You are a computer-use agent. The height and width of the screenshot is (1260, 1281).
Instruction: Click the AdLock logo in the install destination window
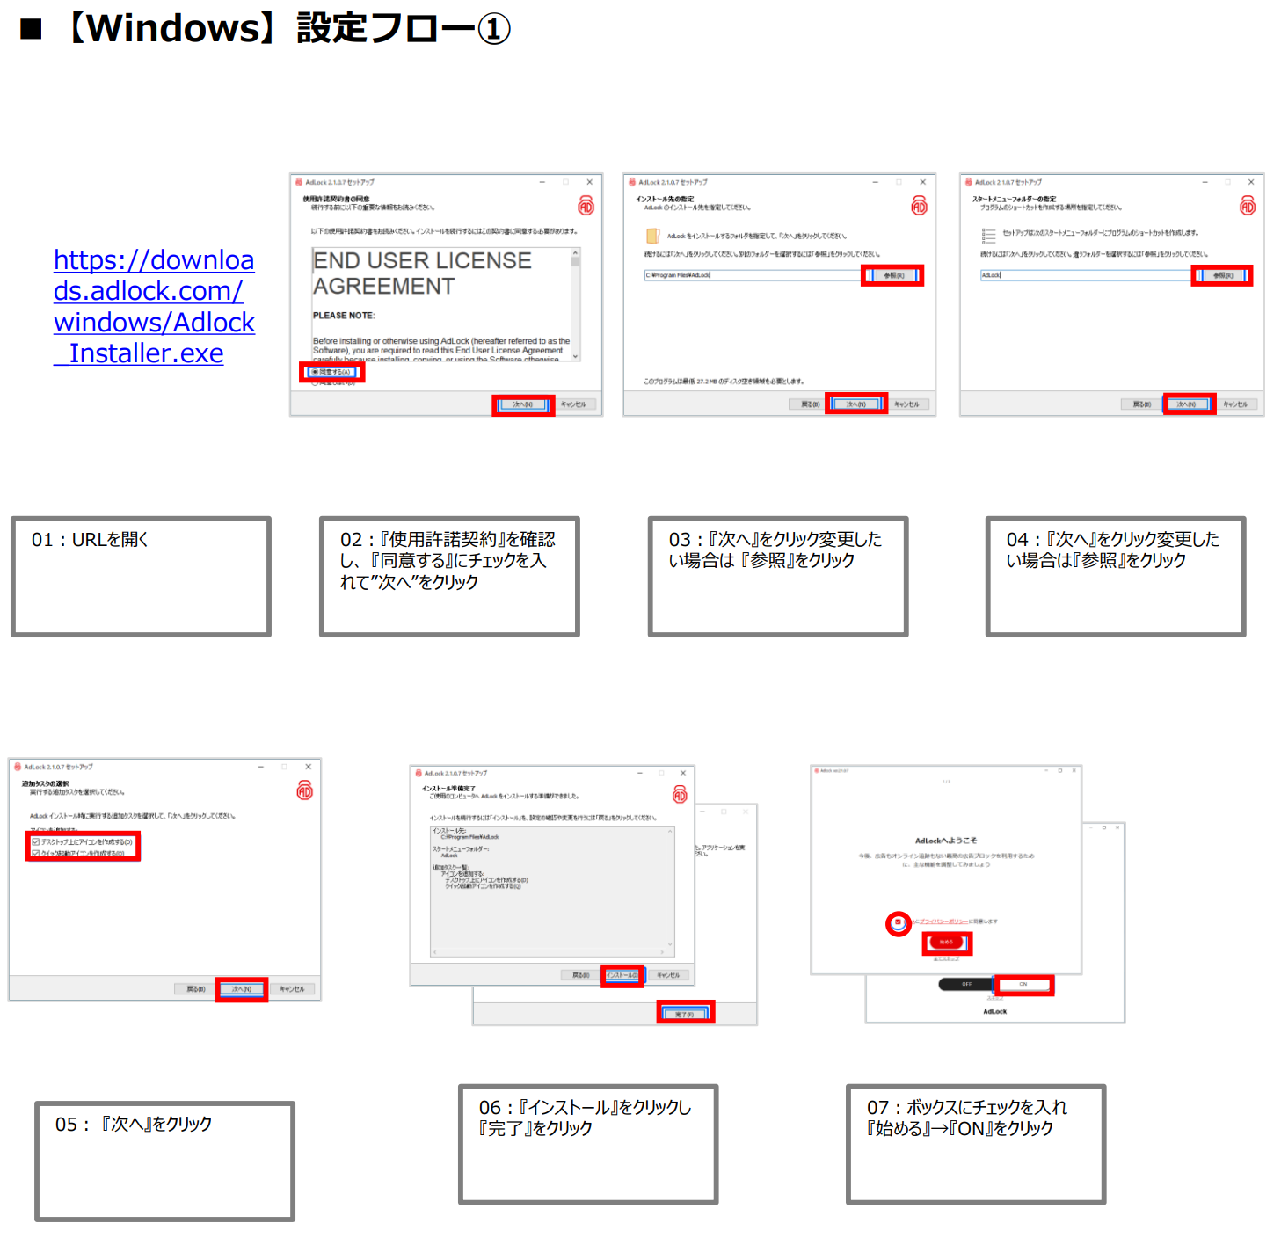[x=919, y=206]
